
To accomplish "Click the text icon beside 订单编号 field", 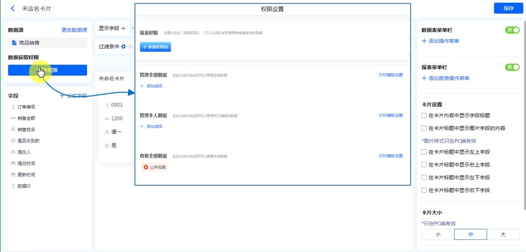I will point(13,107).
